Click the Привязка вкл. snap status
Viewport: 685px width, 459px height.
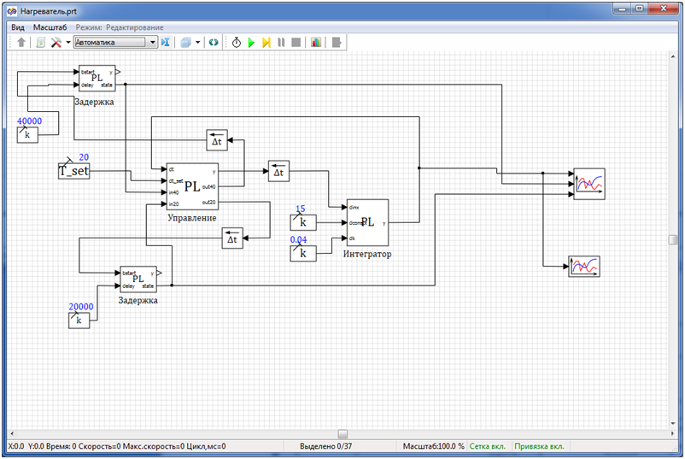click(539, 446)
